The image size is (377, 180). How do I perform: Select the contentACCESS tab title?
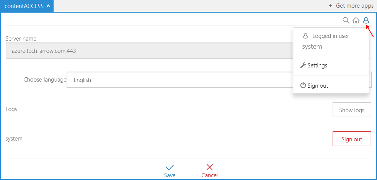[x=24, y=6]
